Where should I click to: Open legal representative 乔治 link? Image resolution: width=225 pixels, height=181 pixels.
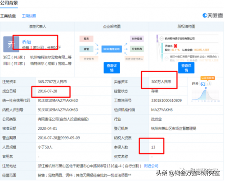click(x=27, y=42)
